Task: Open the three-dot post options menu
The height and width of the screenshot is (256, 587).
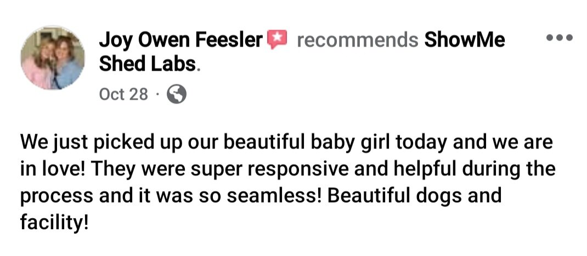Action: (x=560, y=37)
